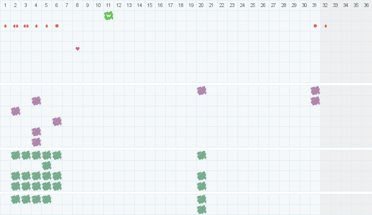Select the day 15 column header
This screenshot has height=215, width=372.
150,5
